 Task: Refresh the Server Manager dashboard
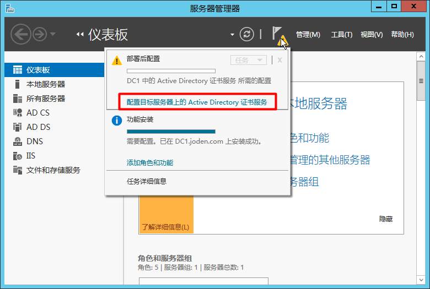[x=247, y=34]
